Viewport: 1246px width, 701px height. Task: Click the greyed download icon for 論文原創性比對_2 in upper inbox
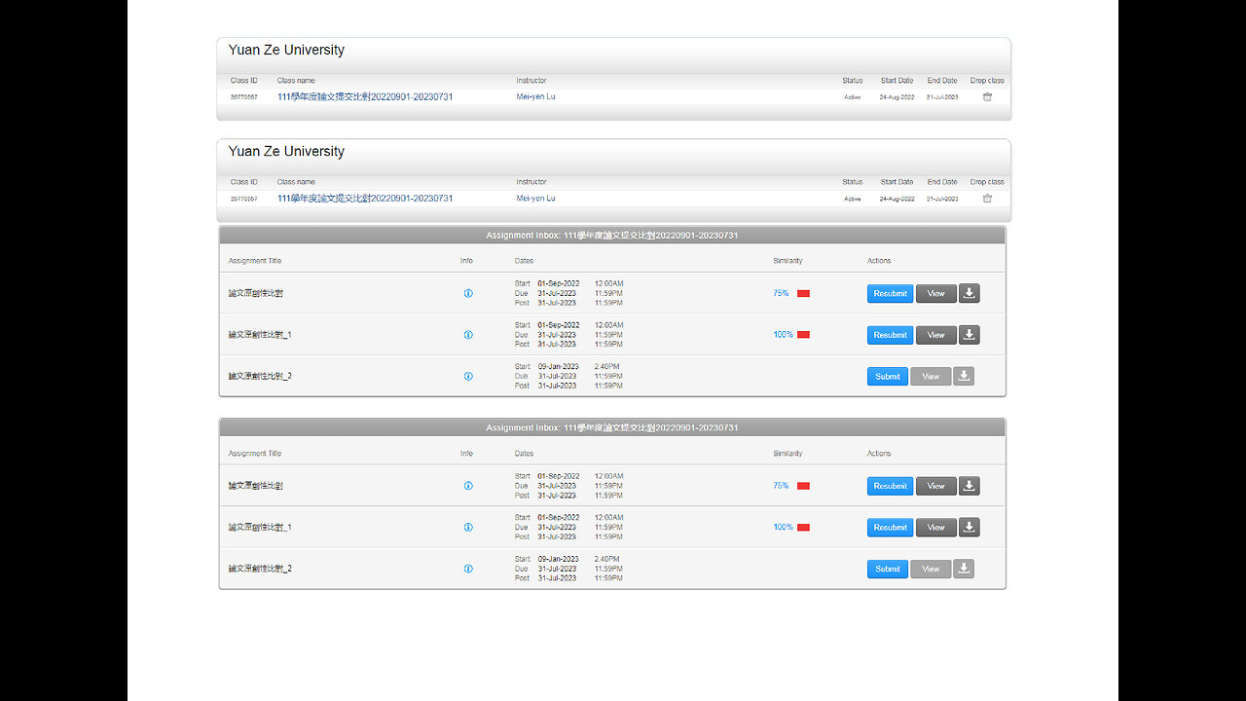964,376
